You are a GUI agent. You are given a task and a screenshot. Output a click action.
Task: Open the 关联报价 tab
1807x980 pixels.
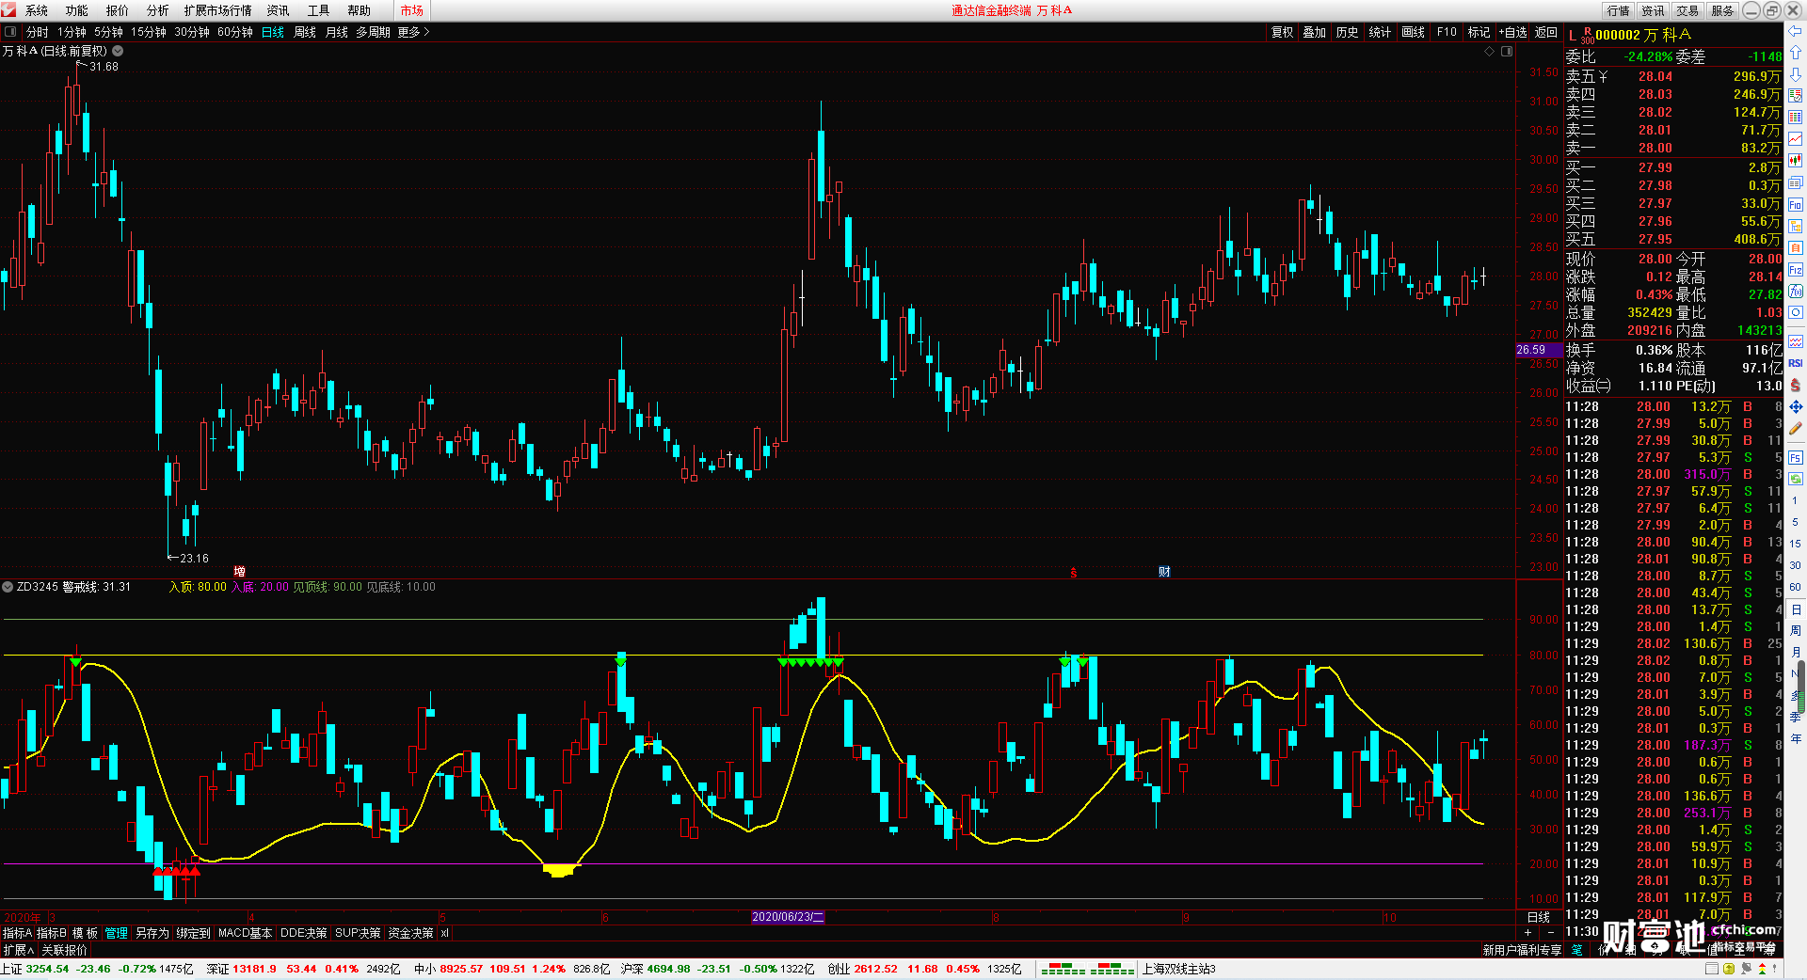click(x=64, y=950)
